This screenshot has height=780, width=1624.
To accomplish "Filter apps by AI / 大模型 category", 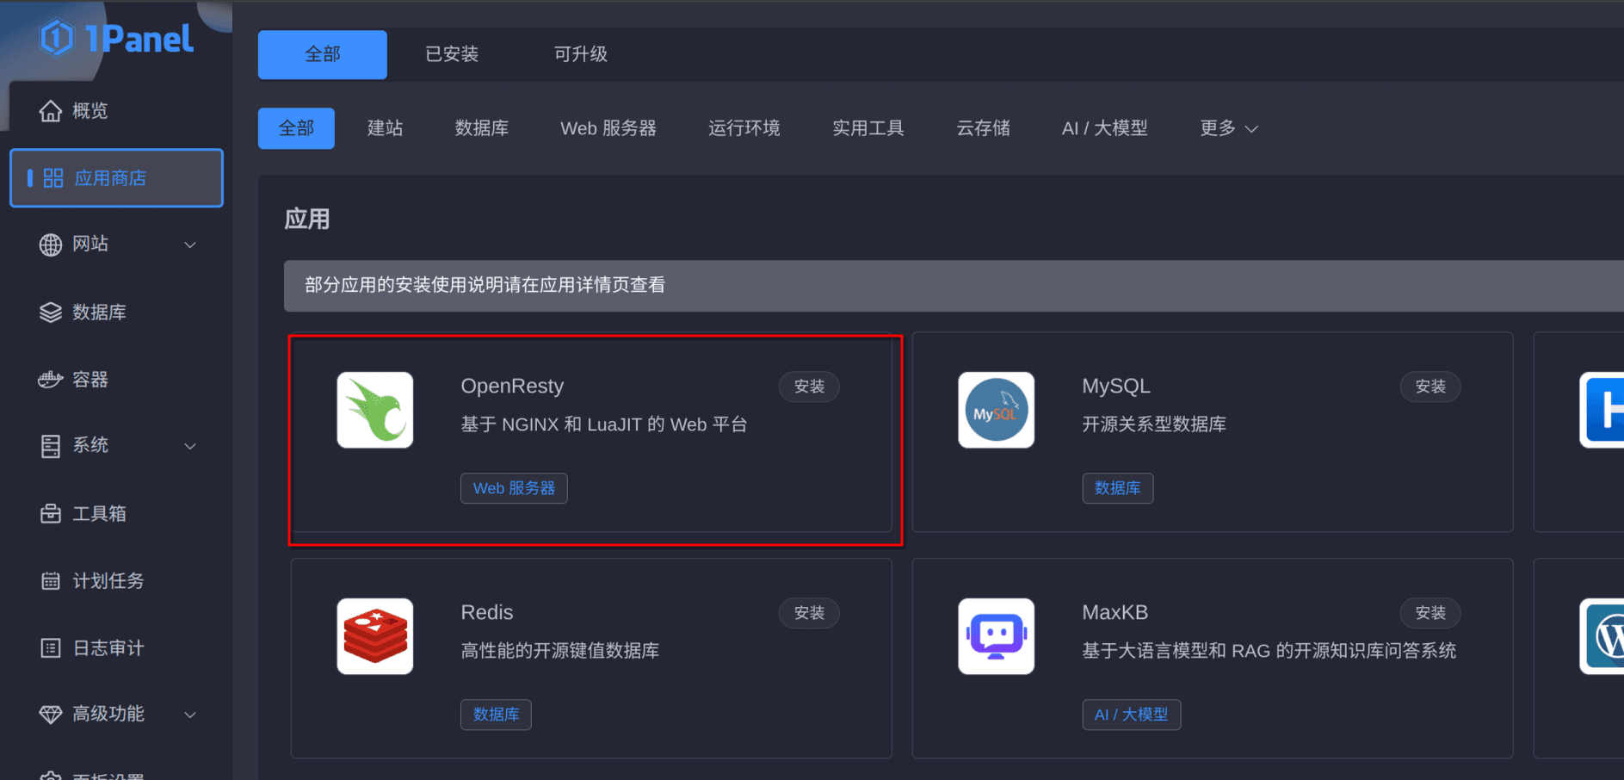I will tap(1104, 128).
